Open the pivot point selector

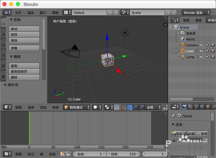(x=109, y=107)
